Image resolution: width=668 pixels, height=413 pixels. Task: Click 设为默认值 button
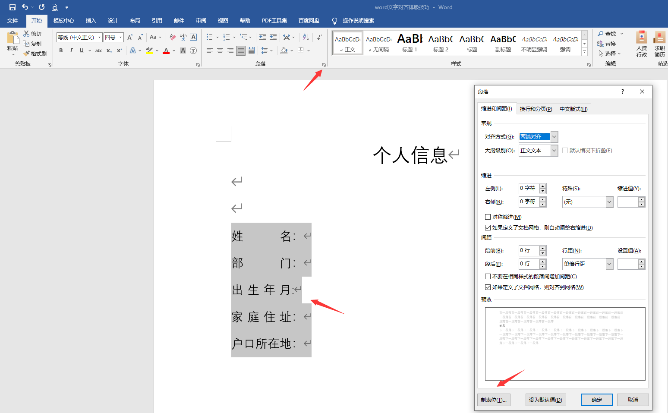pos(545,400)
